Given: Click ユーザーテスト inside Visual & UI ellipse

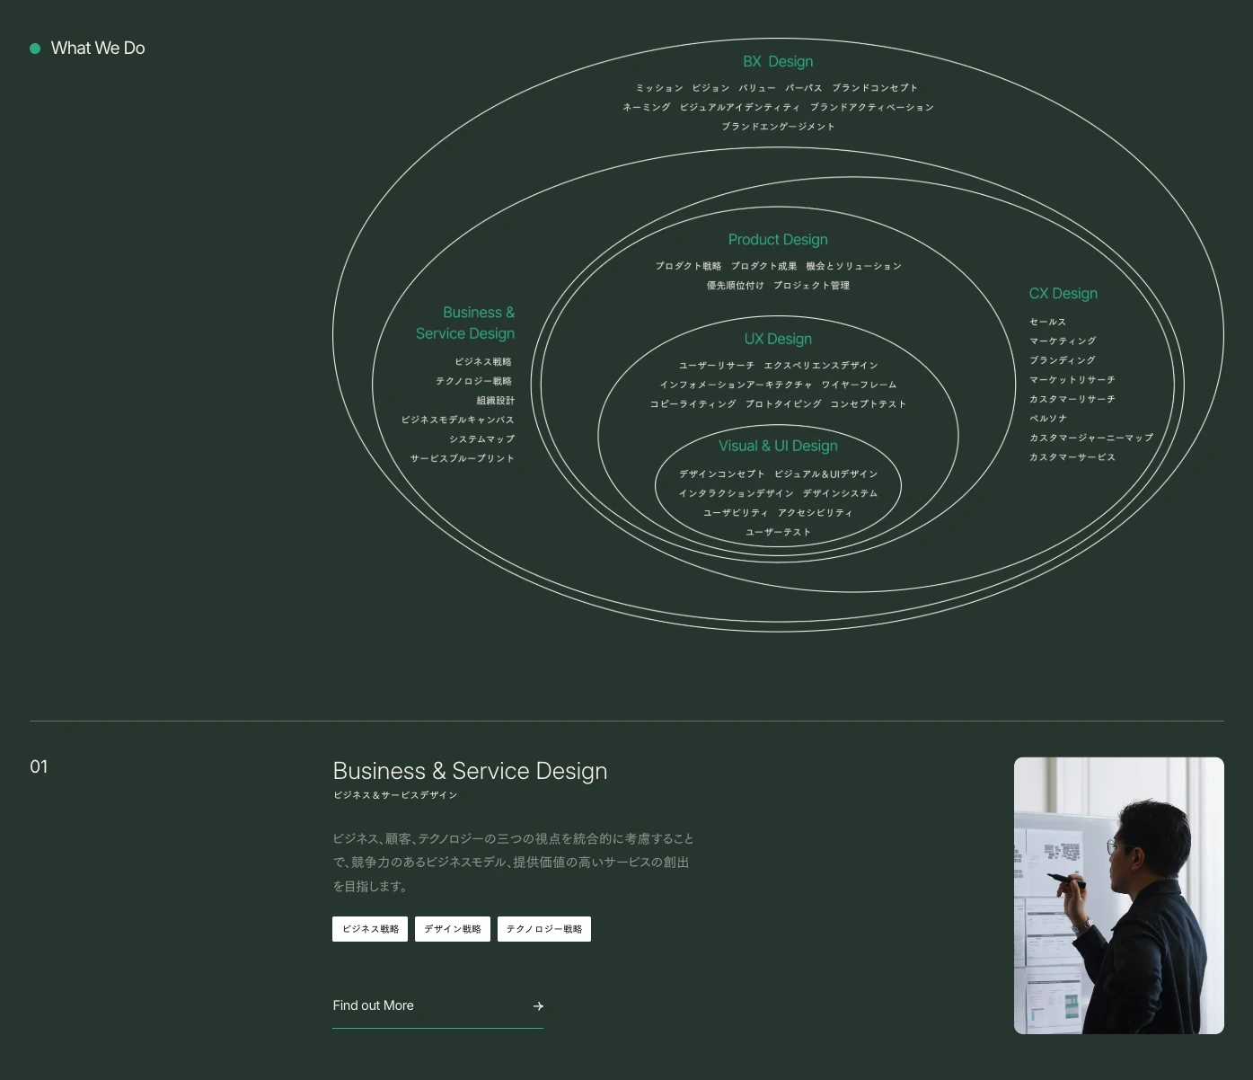Looking at the screenshot, I should click(778, 532).
